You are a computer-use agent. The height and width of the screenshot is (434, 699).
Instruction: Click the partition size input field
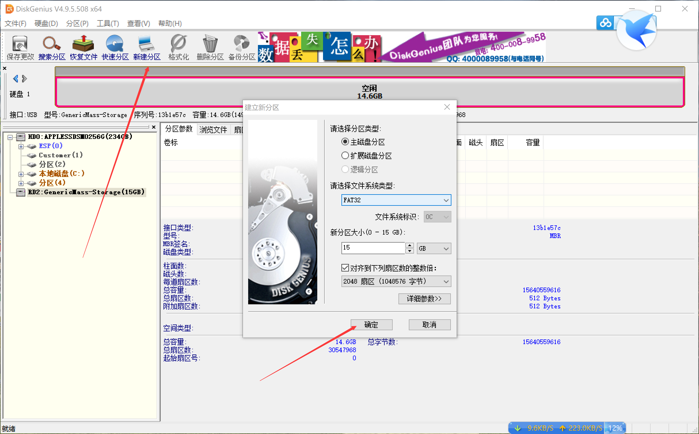click(x=373, y=248)
